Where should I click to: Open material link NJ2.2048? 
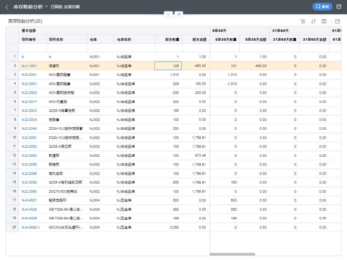click(29, 128)
